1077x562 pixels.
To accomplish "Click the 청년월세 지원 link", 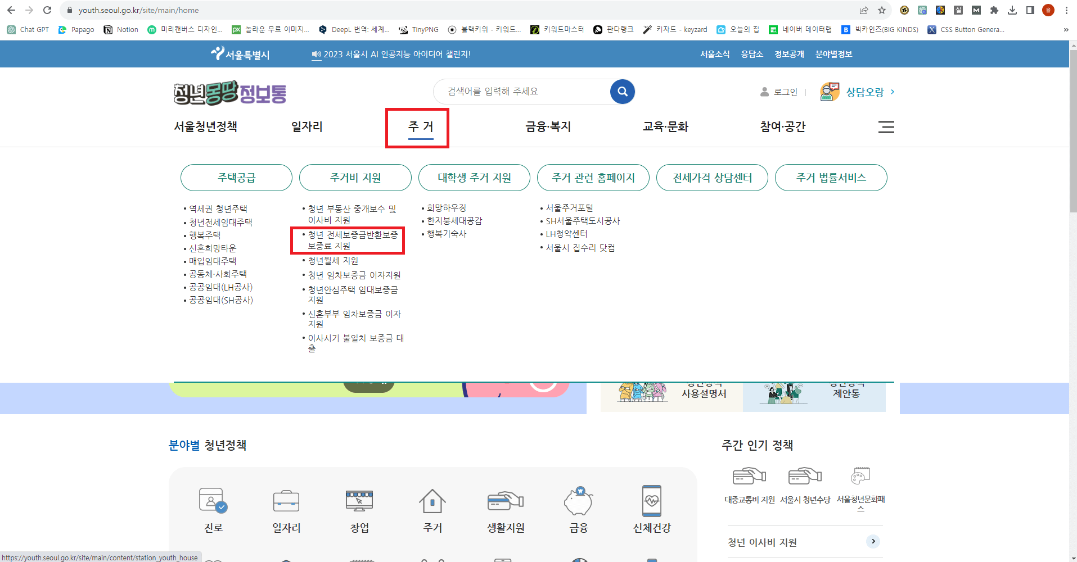I will pyautogui.click(x=334, y=260).
